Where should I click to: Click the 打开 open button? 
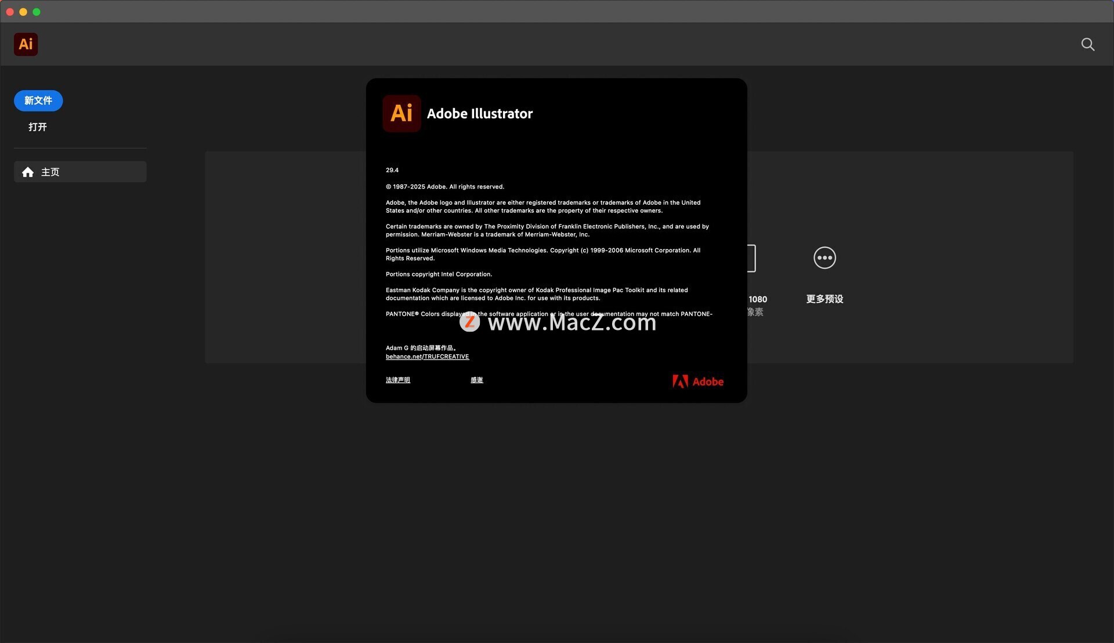[x=38, y=127]
